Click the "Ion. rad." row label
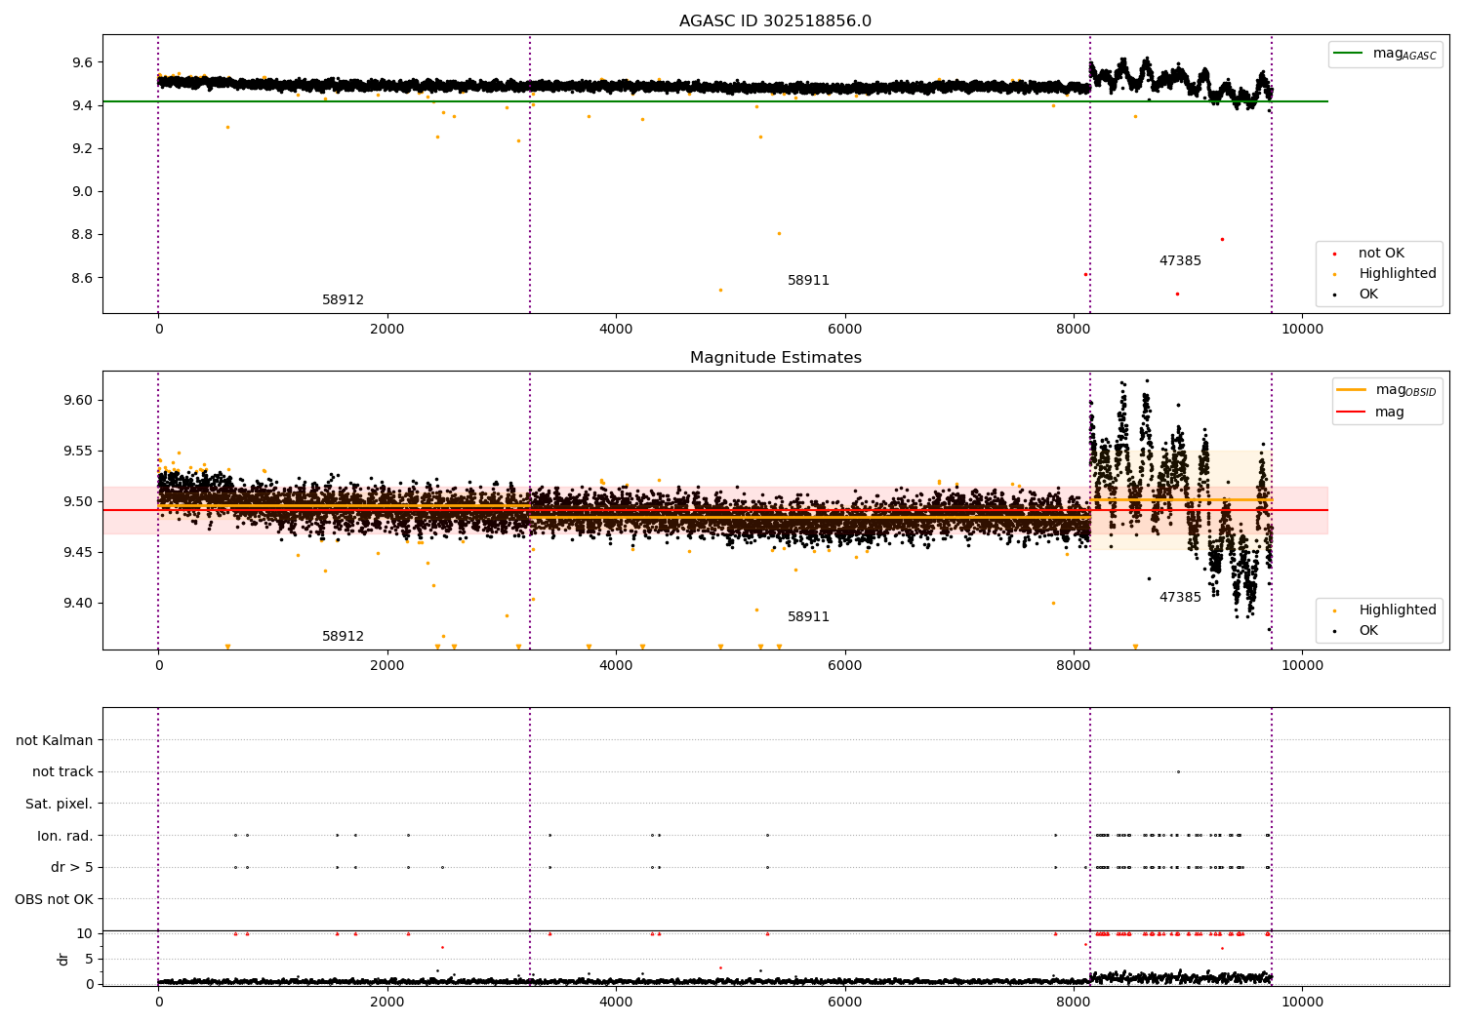1464x1024 pixels. [65, 837]
